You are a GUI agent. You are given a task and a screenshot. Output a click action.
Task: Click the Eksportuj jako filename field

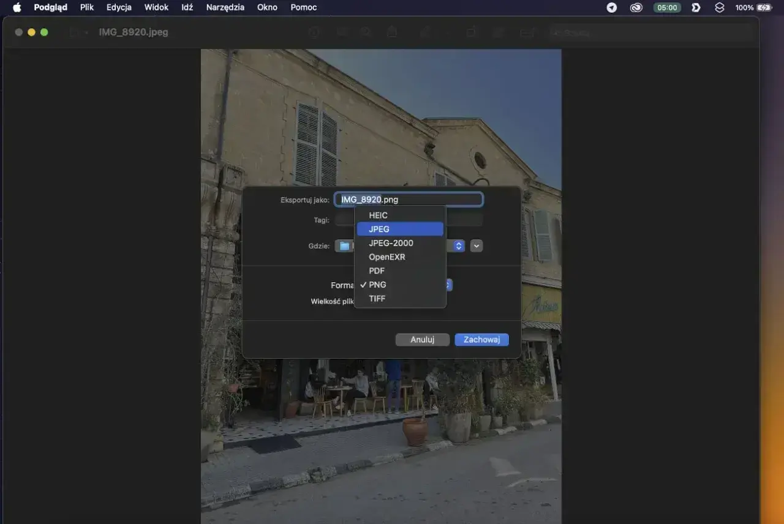tap(409, 200)
